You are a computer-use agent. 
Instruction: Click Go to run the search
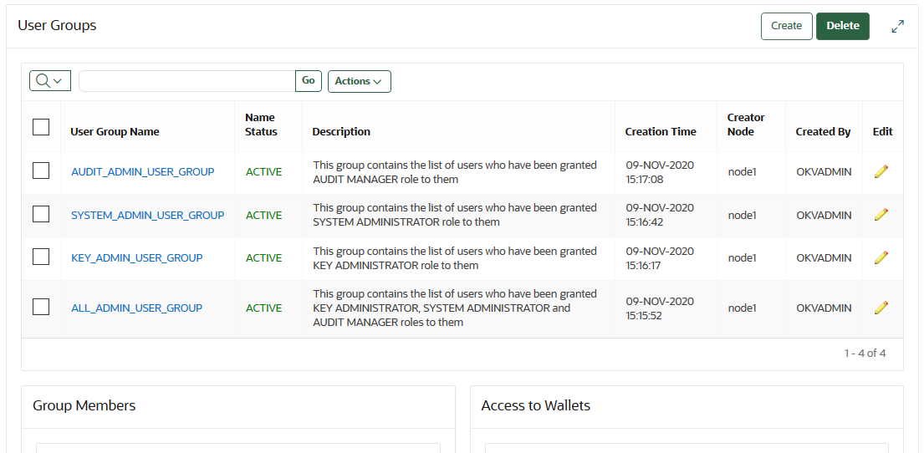point(309,81)
